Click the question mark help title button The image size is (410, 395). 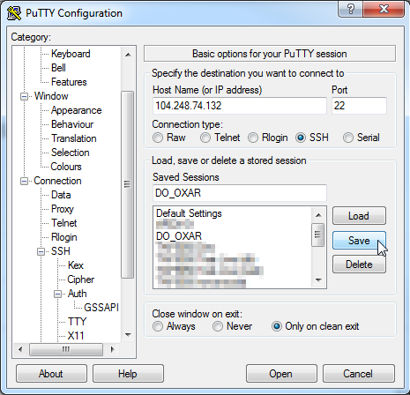[x=351, y=9]
